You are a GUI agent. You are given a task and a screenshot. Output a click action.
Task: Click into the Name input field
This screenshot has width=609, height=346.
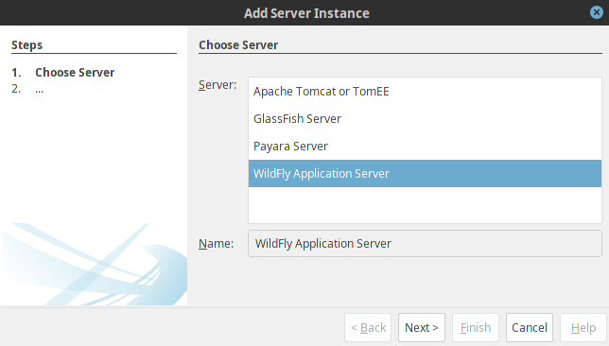click(425, 244)
